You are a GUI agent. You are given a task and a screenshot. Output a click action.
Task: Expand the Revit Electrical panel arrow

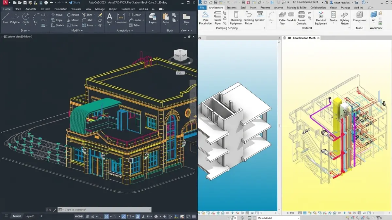[349, 28]
